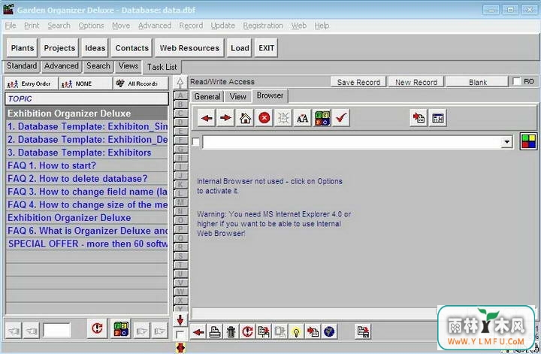541x354 pixels.
Task: Delete record with the trash can icon
Action: [x=231, y=332]
